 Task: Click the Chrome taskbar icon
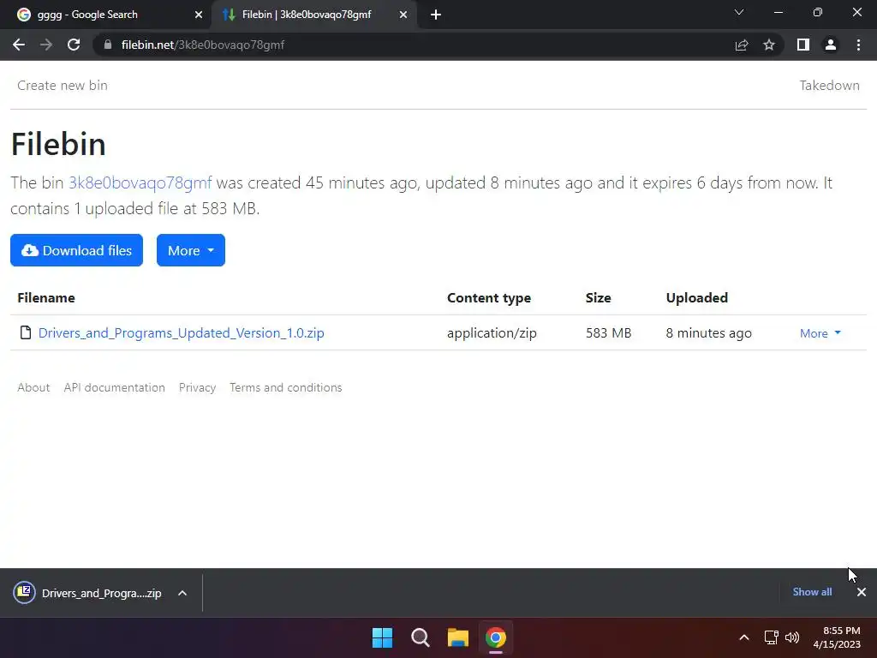[x=496, y=637]
